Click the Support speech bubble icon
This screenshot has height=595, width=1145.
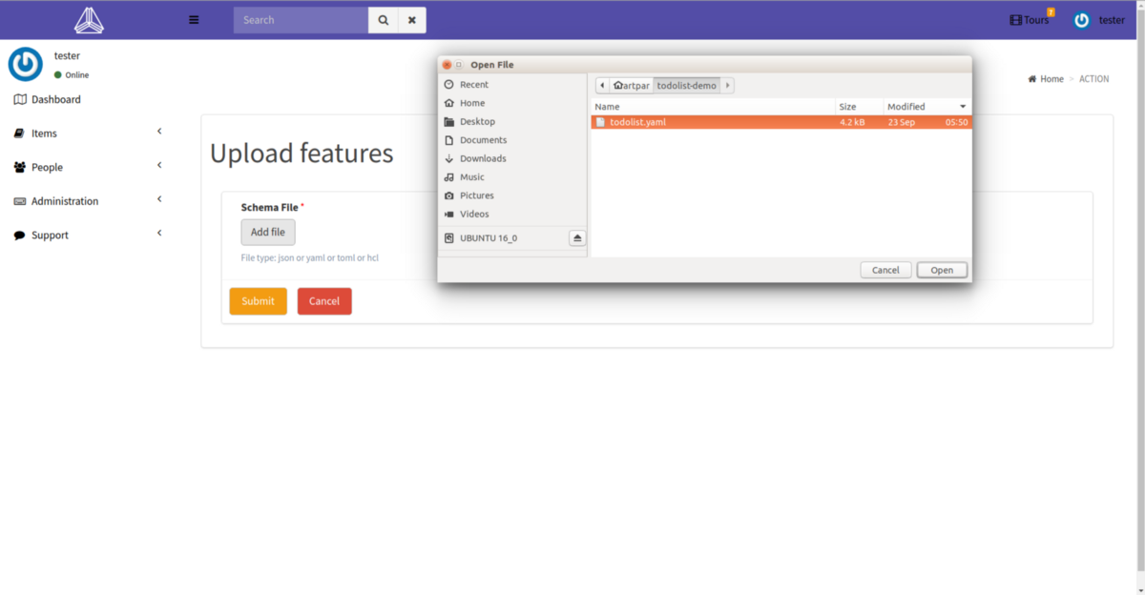pyautogui.click(x=19, y=236)
